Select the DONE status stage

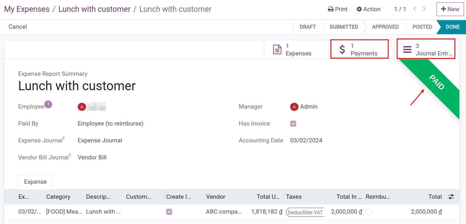(x=452, y=27)
